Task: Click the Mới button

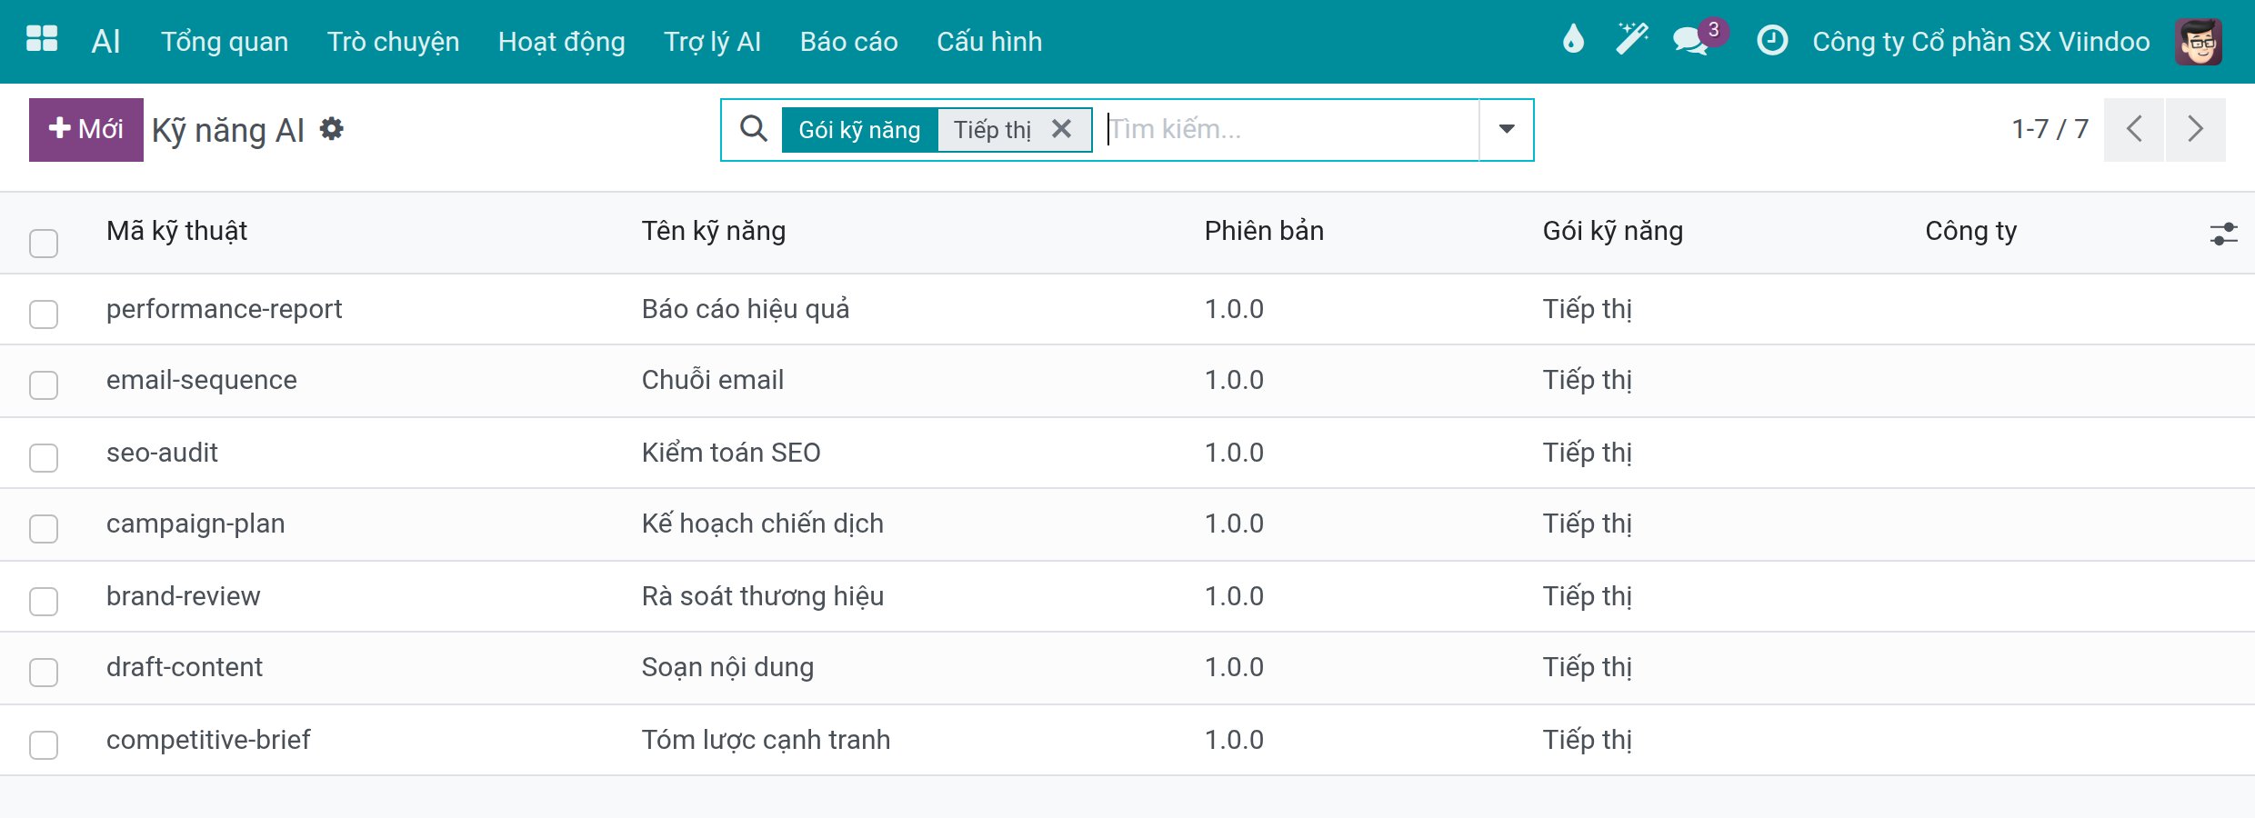Action: coord(86,129)
